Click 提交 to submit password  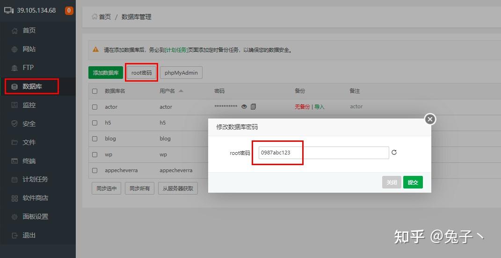point(413,182)
